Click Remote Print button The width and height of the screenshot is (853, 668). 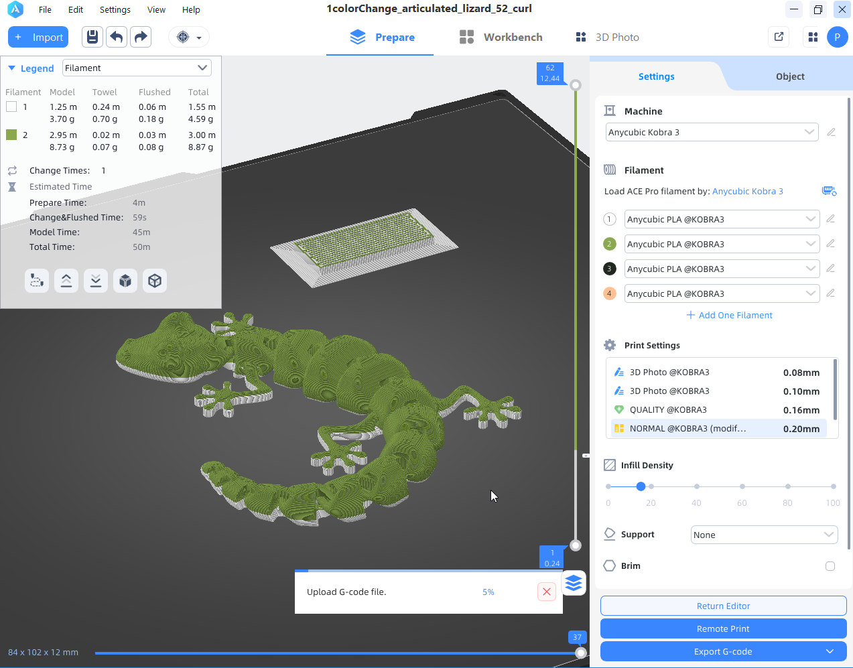click(723, 628)
